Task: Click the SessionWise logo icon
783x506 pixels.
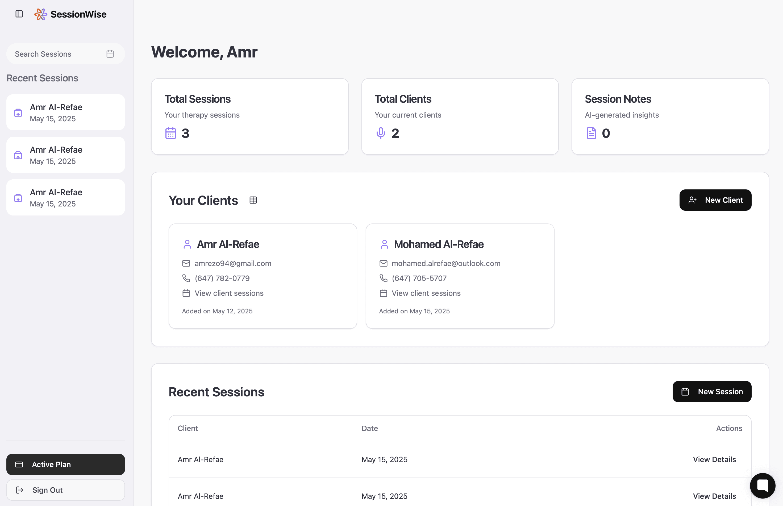Action: [41, 14]
